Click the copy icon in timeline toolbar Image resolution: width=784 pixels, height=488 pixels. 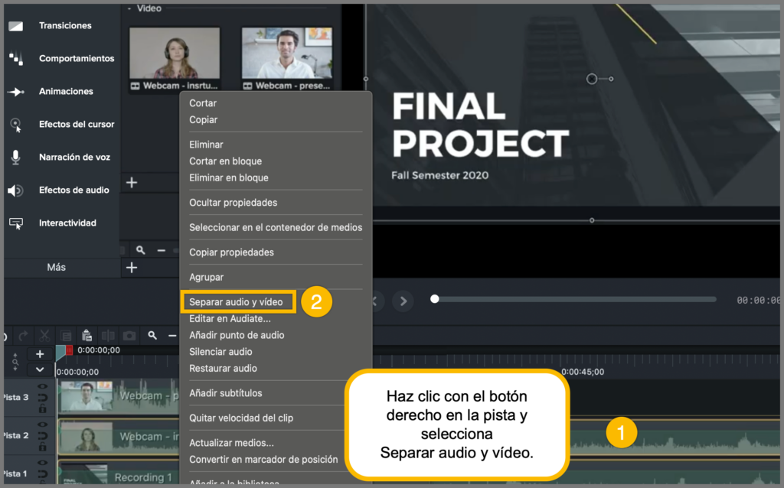tap(66, 336)
